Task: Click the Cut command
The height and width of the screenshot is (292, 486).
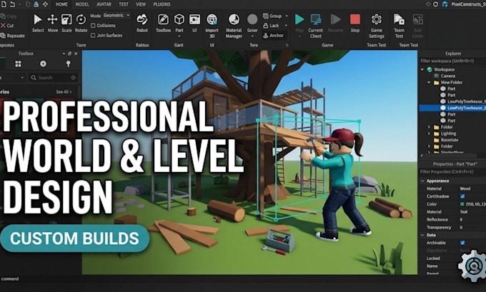Action: pyautogui.click(x=7, y=26)
